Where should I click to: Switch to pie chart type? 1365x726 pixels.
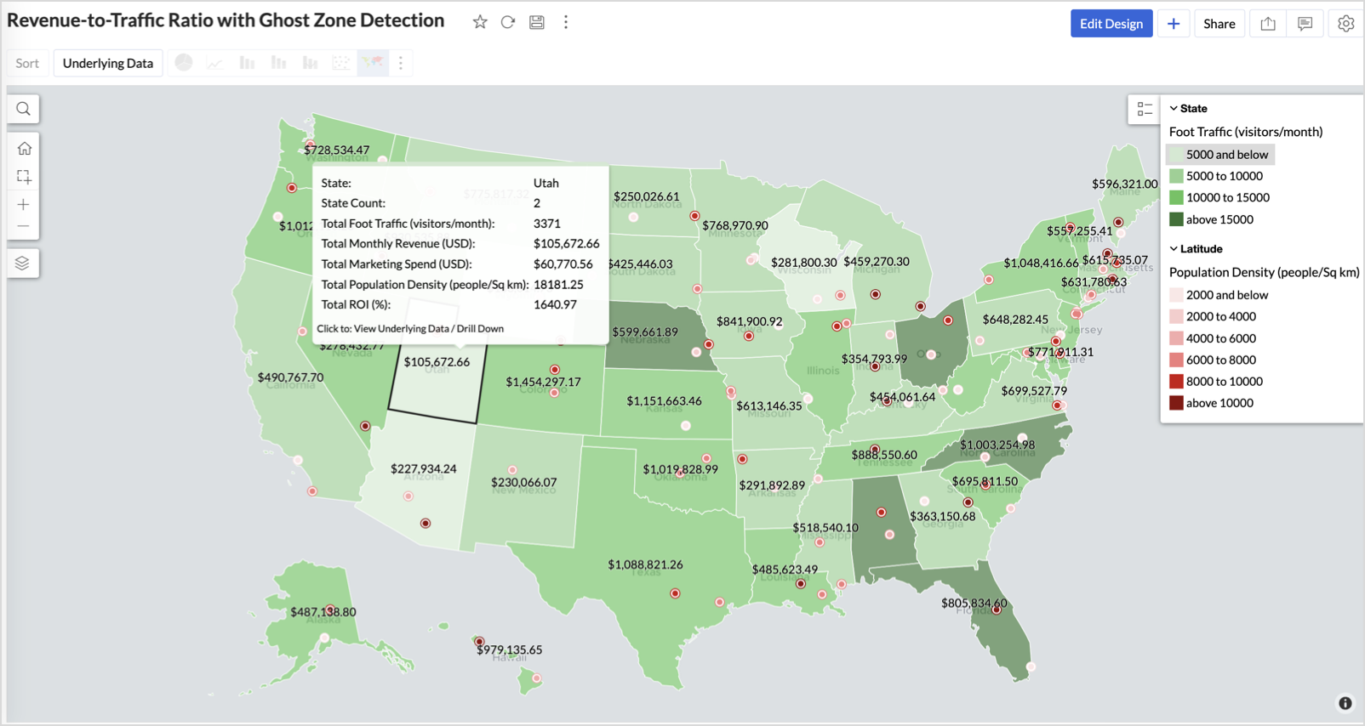(x=184, y=63)
